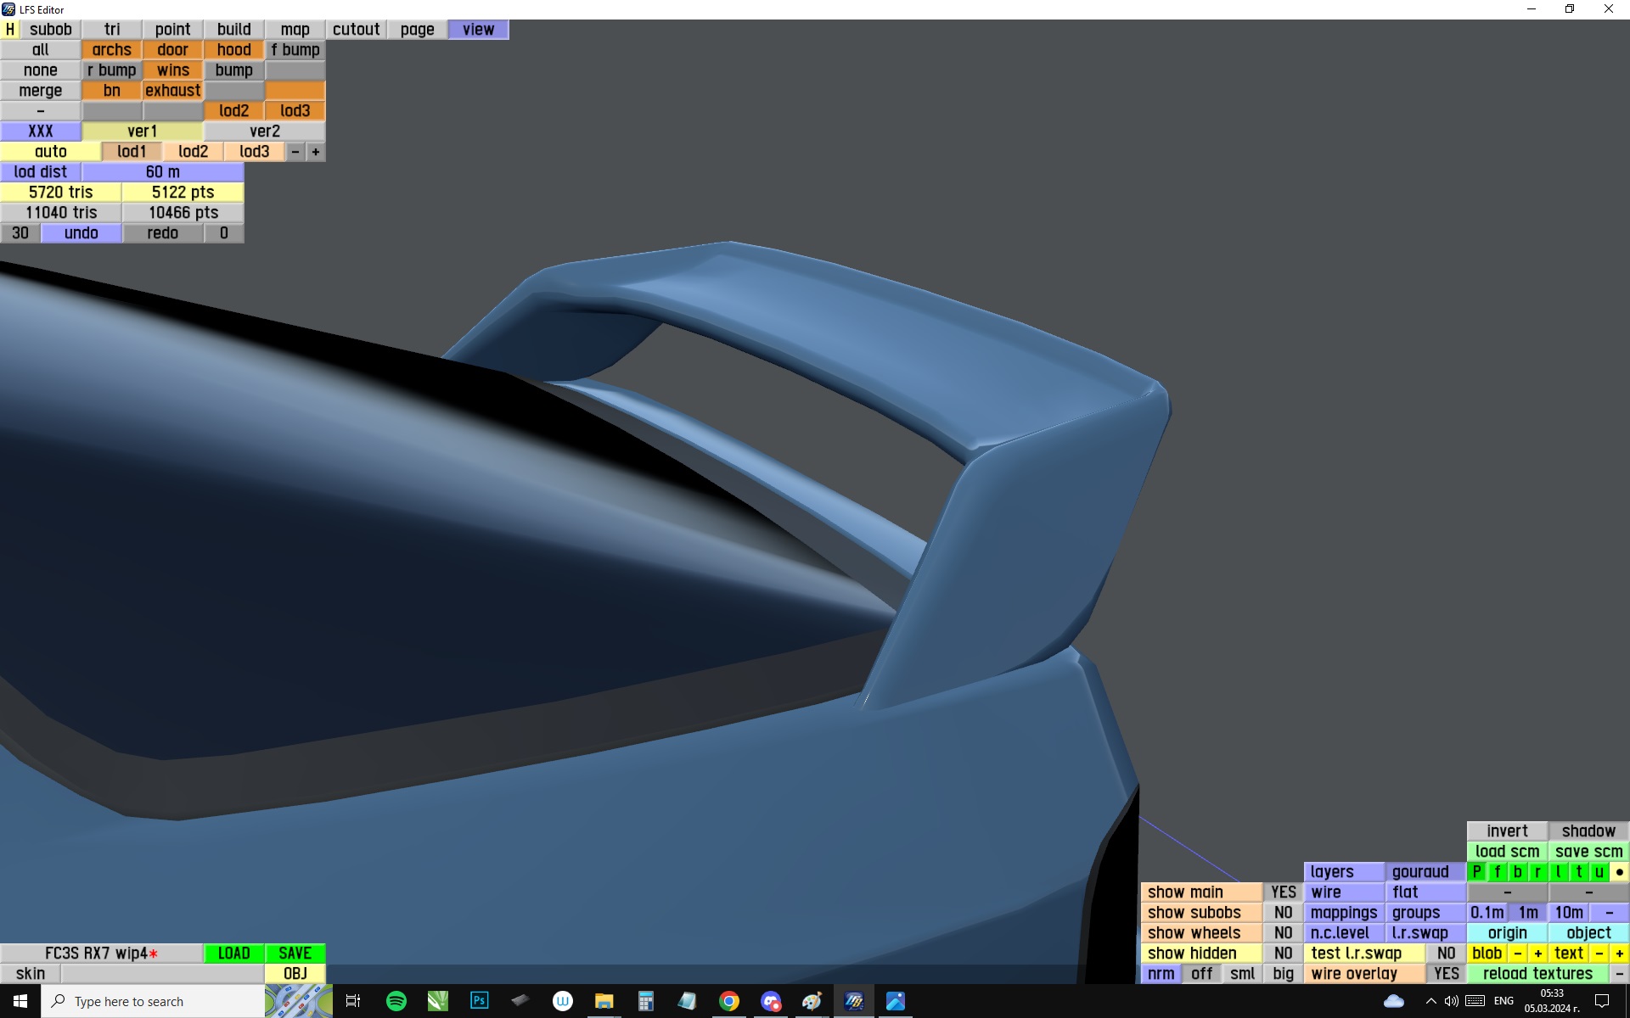Switch to the map tab
The image size is (1630, 1018).
(x=295, y=30)
